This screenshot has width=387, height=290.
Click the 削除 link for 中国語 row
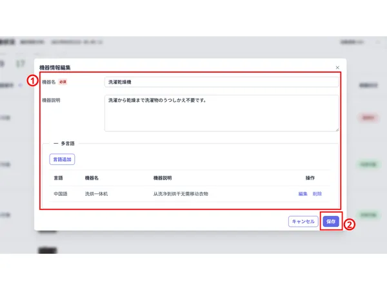[x=317, y=193]
